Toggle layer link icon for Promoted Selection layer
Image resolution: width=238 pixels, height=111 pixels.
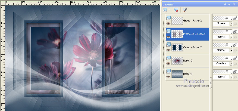(235, 32)
